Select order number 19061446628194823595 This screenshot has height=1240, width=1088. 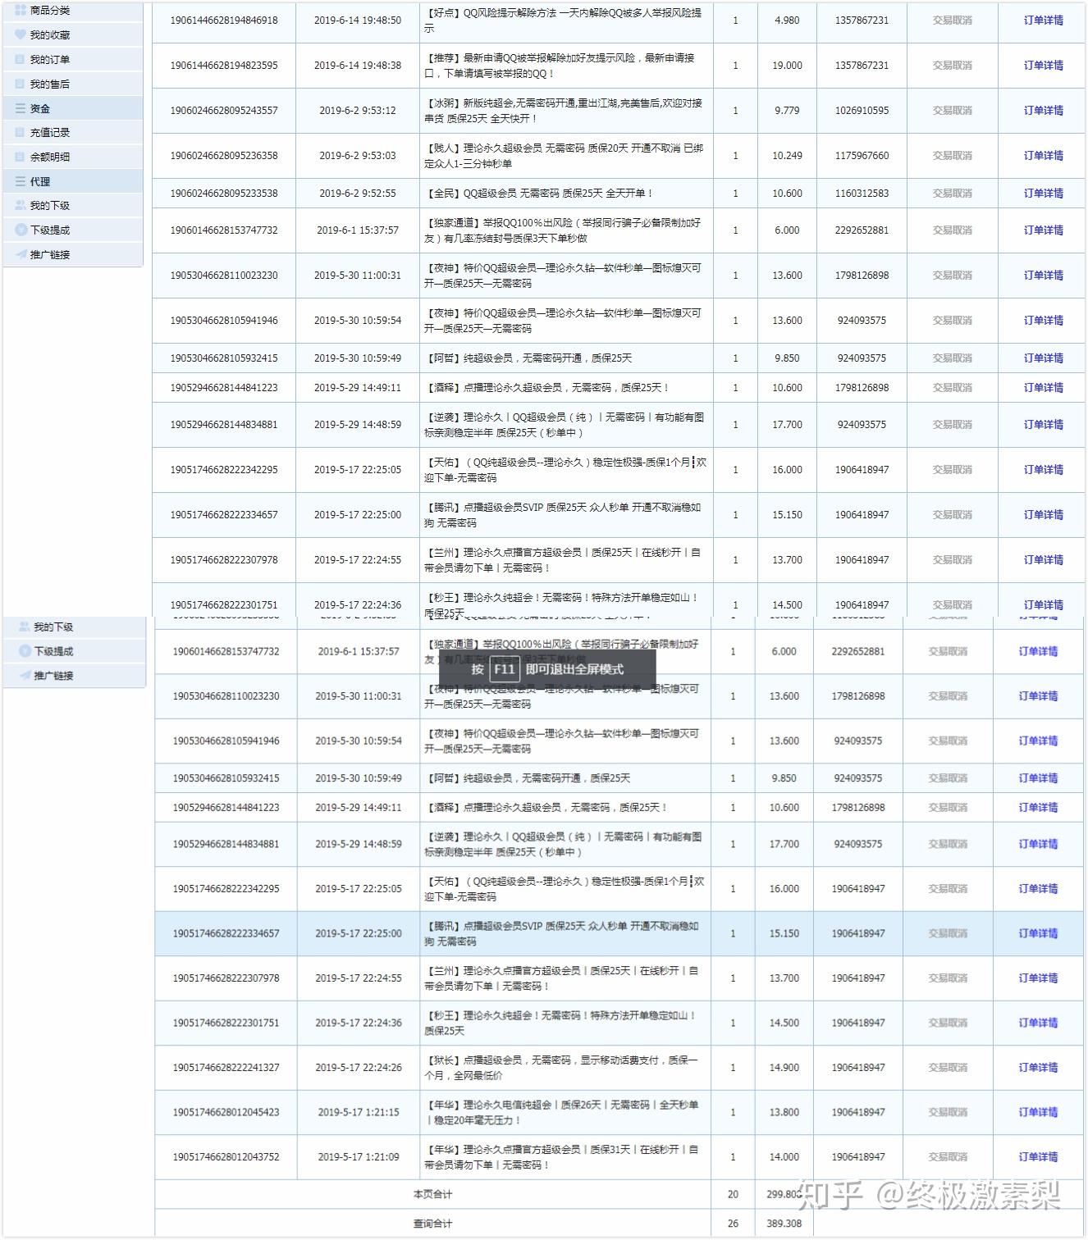coord(224,66)
